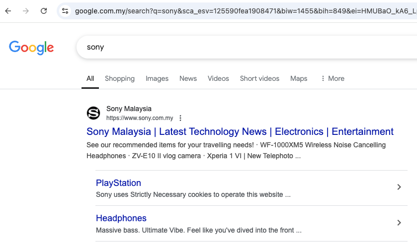Open the News tab
Screen dimensions: 417x242
[188, 78]
